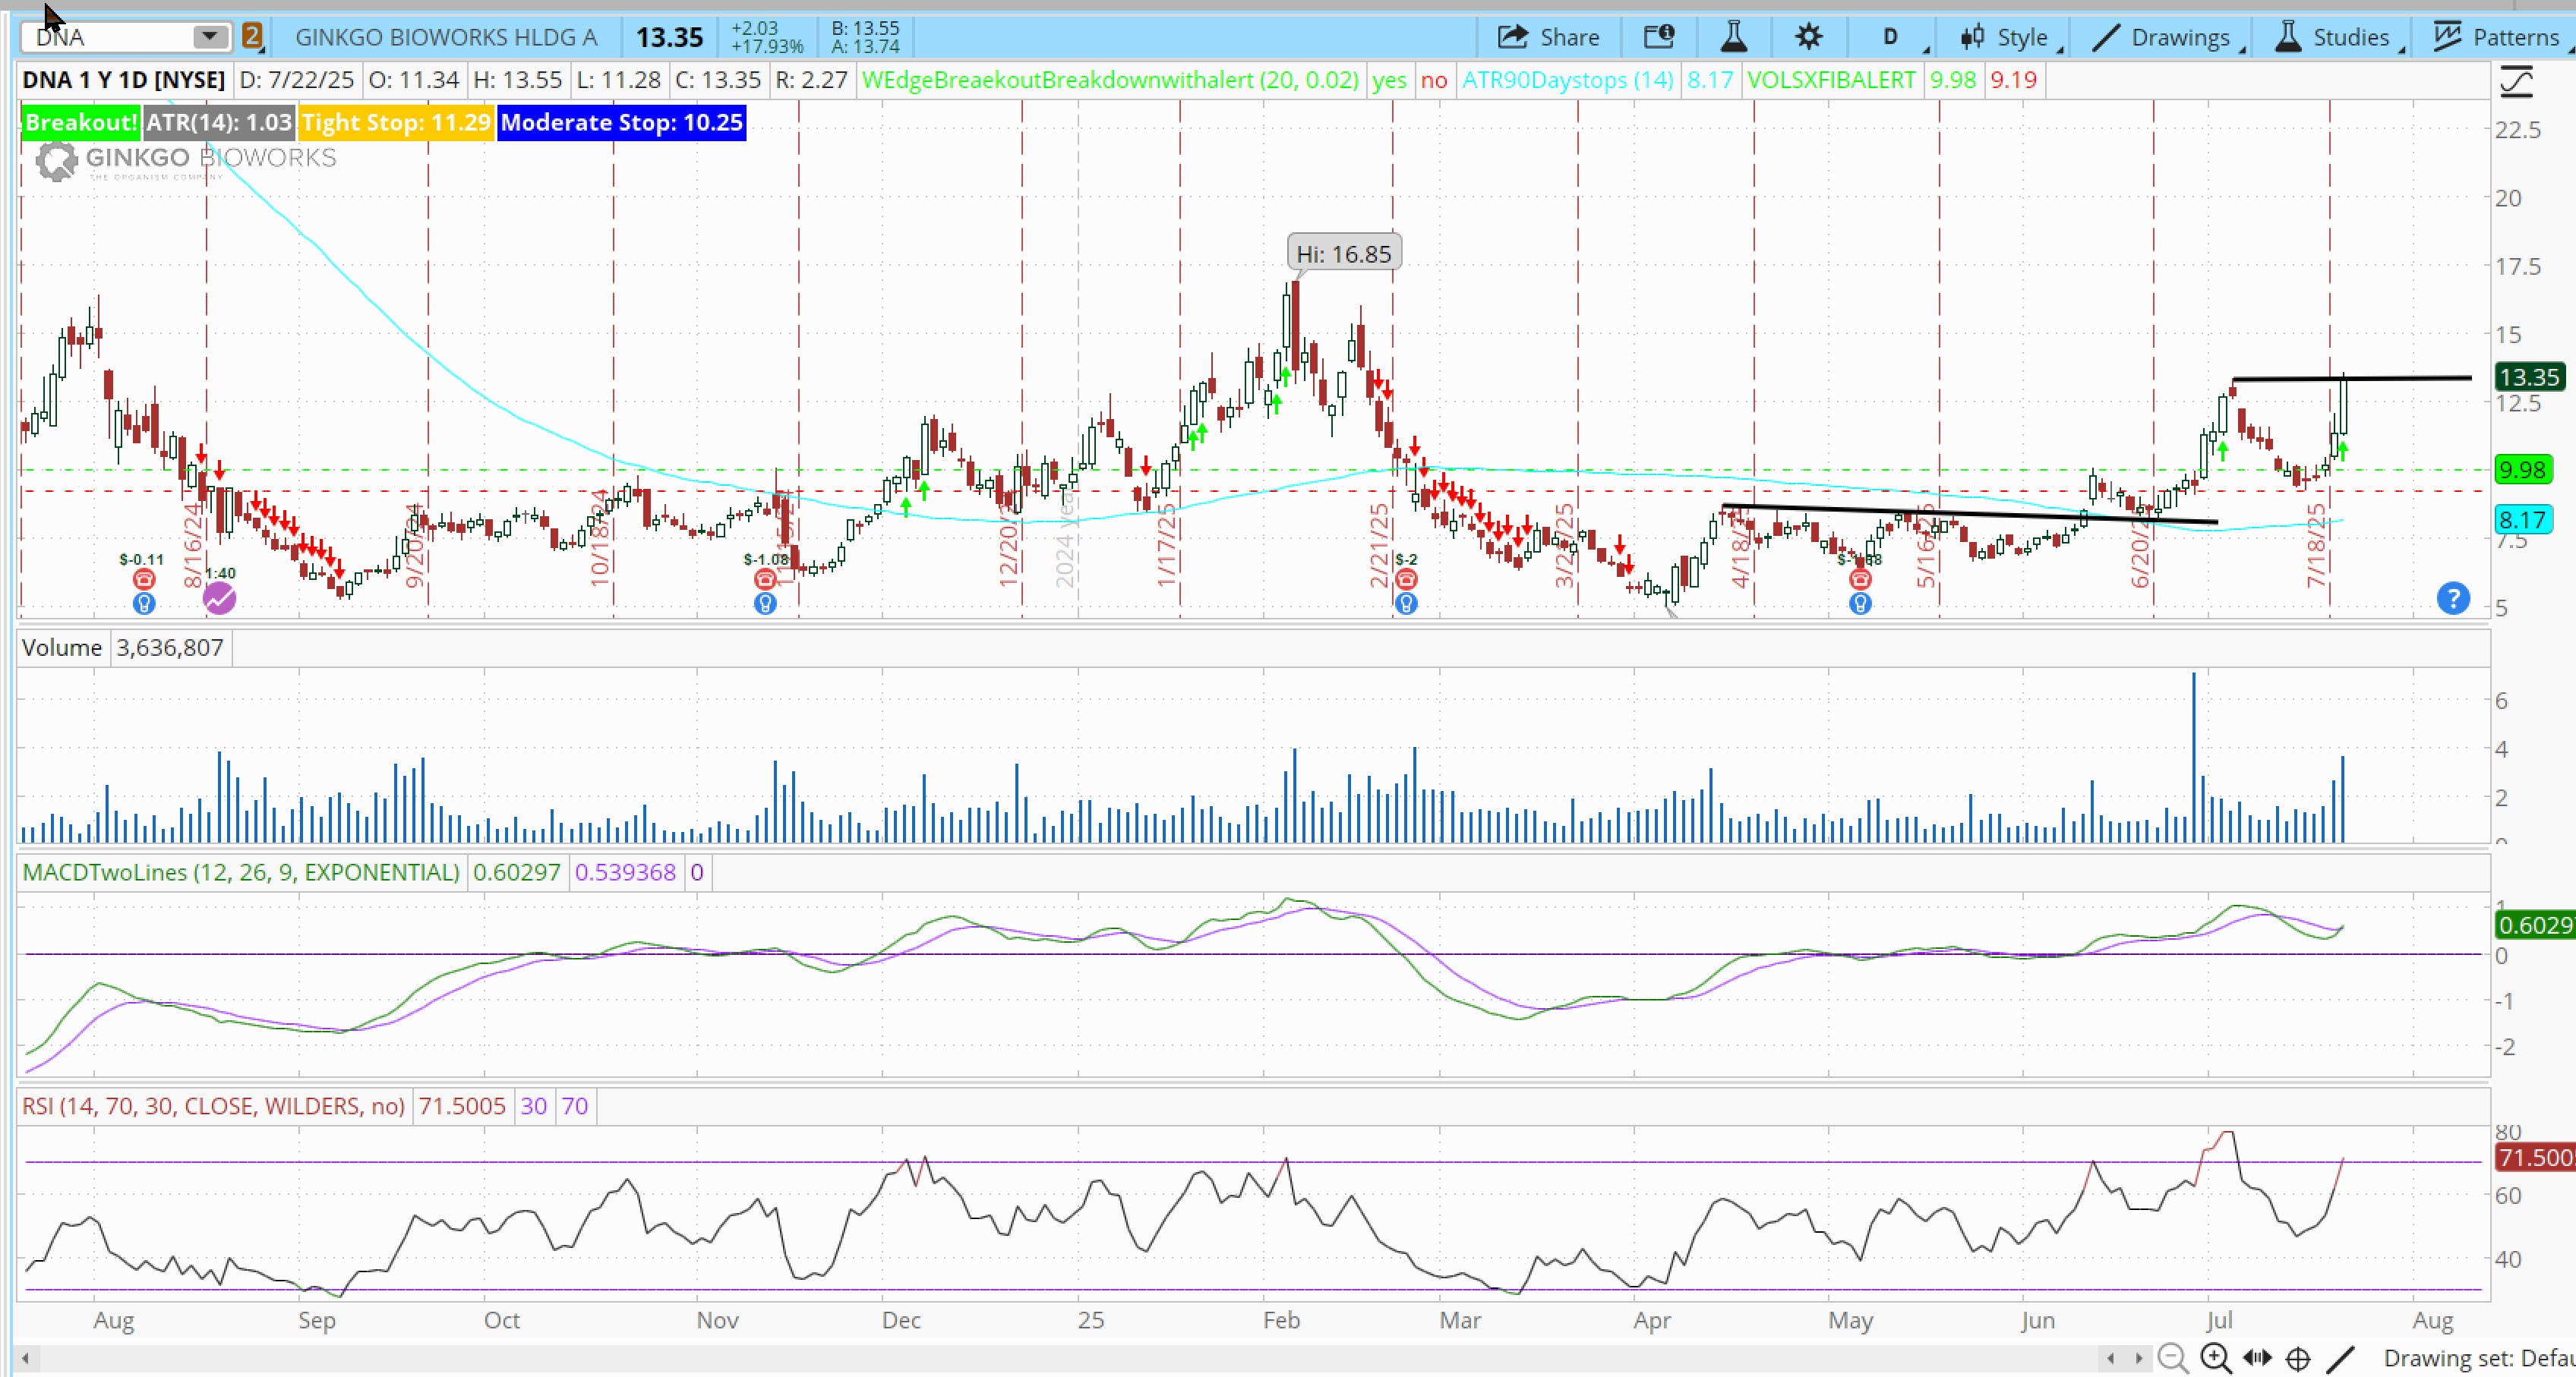Click the orange Tight Stop: 11.29 label
Image resolution: width=2576 pixels, height=1377 pixels.
pos(396,123)
